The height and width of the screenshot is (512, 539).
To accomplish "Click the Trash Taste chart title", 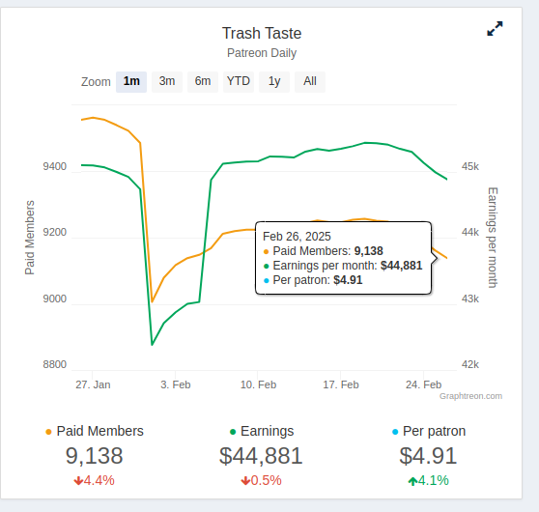I will tap(262, 34).
